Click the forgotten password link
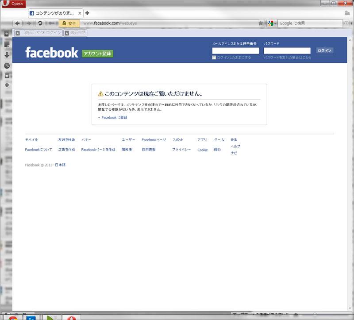The width and height of the screenshot is (354, 320). (x=287, y=58)
